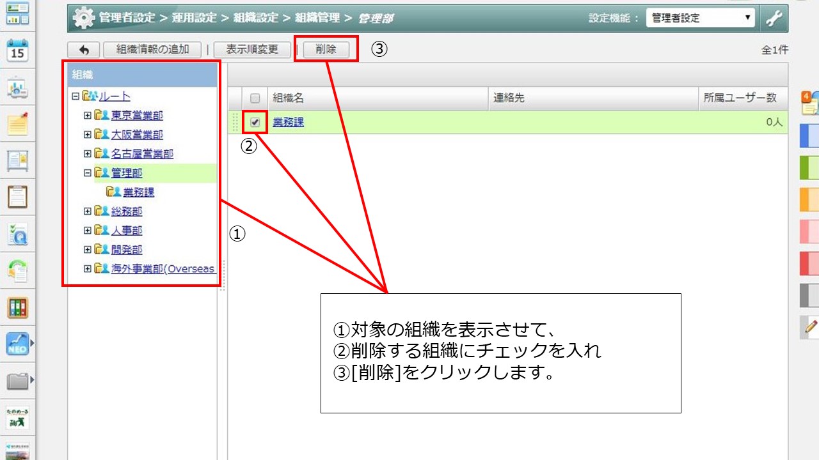Click the back arrow button
This screenshot has height=460, width=819.
[x=83, y=50]
